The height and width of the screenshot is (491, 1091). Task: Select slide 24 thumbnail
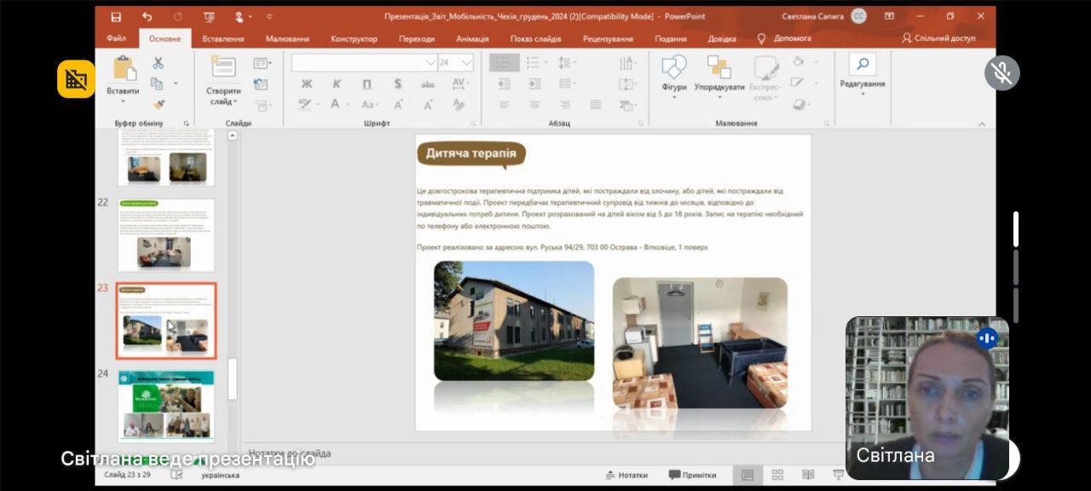tap(166, 404)
